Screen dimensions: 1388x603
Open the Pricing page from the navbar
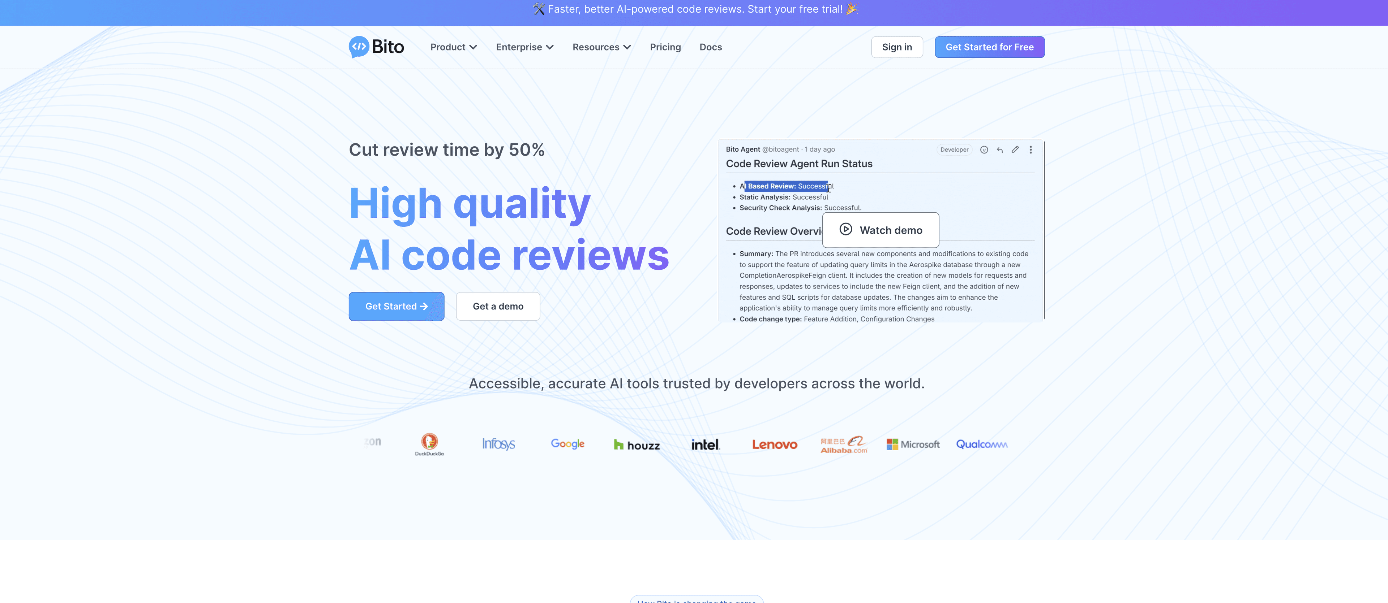pos(665,47)
